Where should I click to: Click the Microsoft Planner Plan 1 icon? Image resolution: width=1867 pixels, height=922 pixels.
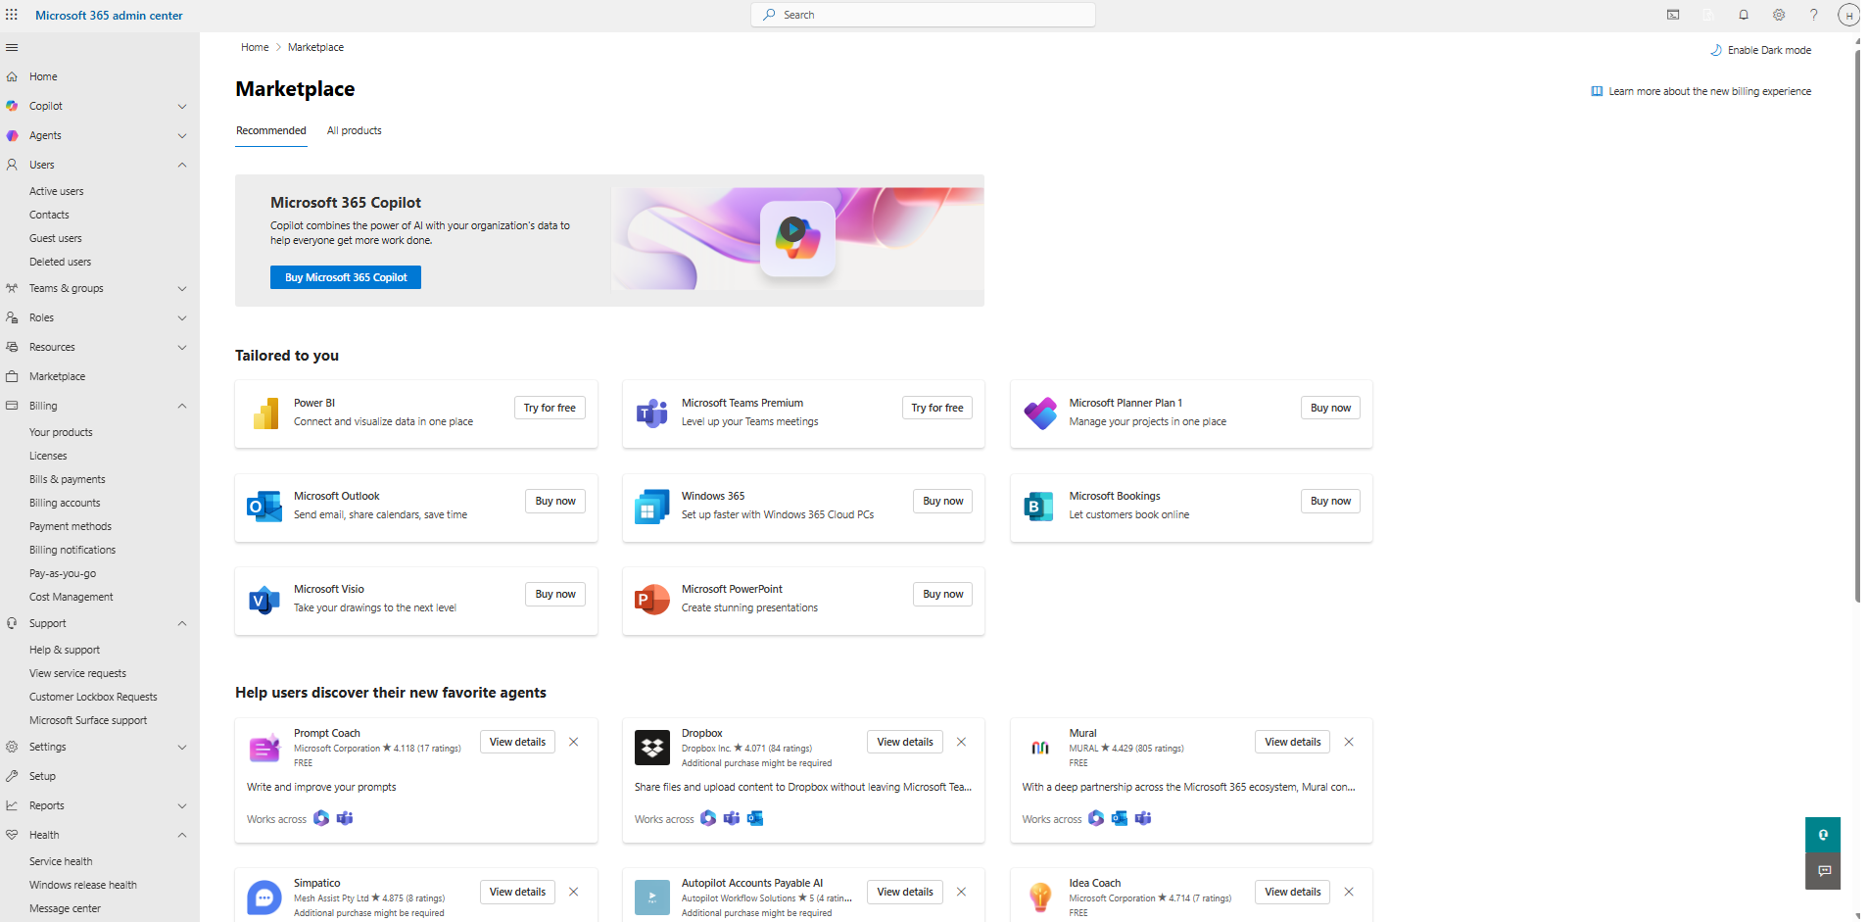click(1040, 412)
